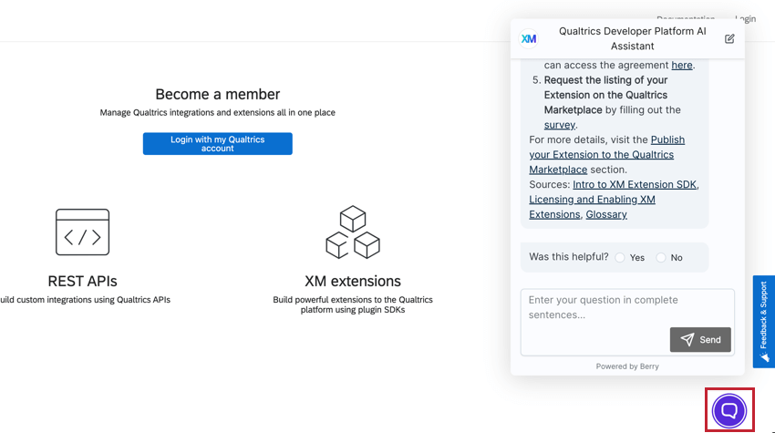775x433 pixels.
Task: Open Intro to XM Extension SDK source
Action: coord(635,185)
